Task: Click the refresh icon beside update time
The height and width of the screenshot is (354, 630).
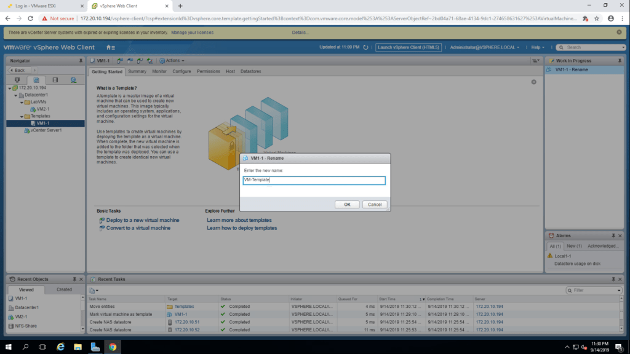Action: [366, 47]
